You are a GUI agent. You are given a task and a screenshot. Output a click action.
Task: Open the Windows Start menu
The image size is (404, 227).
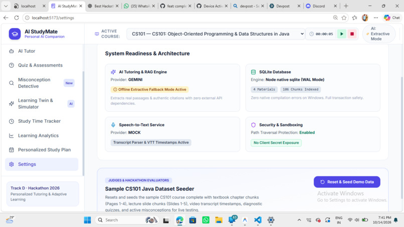[x=87, y=220]
